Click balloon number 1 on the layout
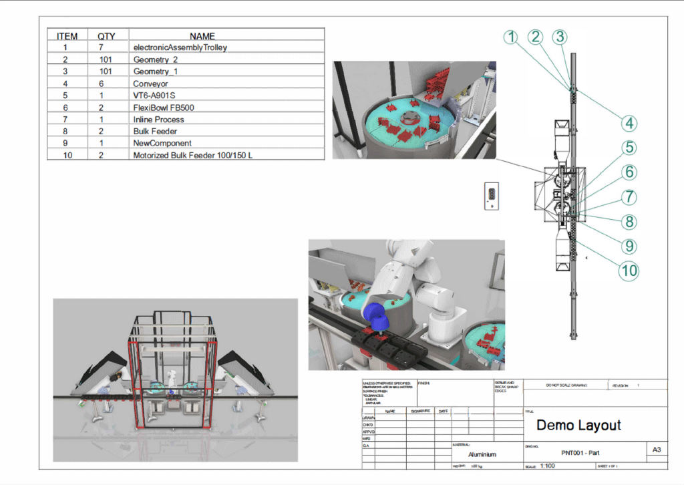The width and height of the screenshot is (684, 485). [x=511, y=37]
